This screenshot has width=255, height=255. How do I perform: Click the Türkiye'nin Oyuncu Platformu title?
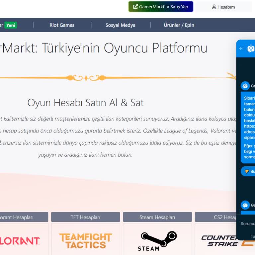coord(125,48)
